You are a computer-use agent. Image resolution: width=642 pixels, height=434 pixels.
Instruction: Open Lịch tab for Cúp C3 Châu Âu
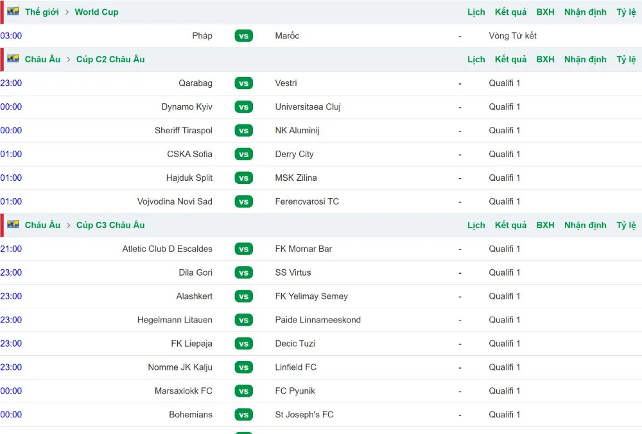coord(476,226)
